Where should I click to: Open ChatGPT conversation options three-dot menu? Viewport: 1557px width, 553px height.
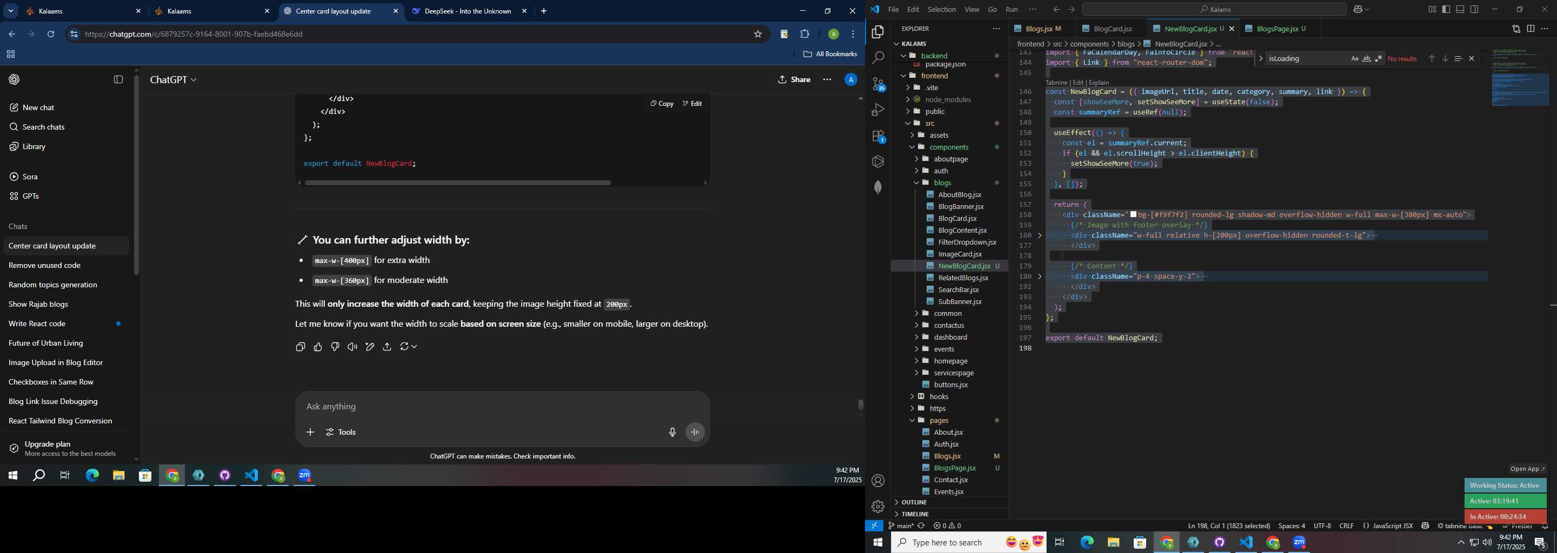click(x=827, y=80)
